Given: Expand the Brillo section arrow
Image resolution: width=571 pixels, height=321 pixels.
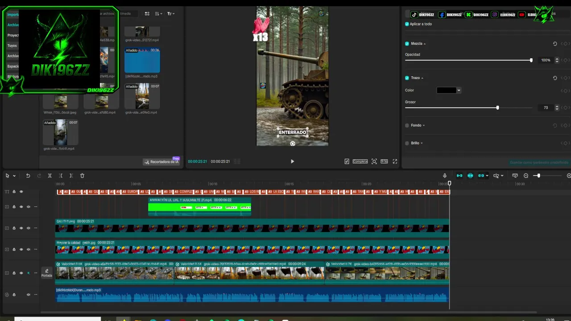Looking at the screenshot, I should (422, 143).
